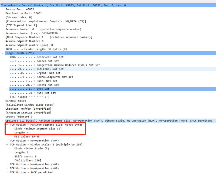Select the Nonce: Not set flag row
This screenshot has width=216, height=175.
pos(34,61)
